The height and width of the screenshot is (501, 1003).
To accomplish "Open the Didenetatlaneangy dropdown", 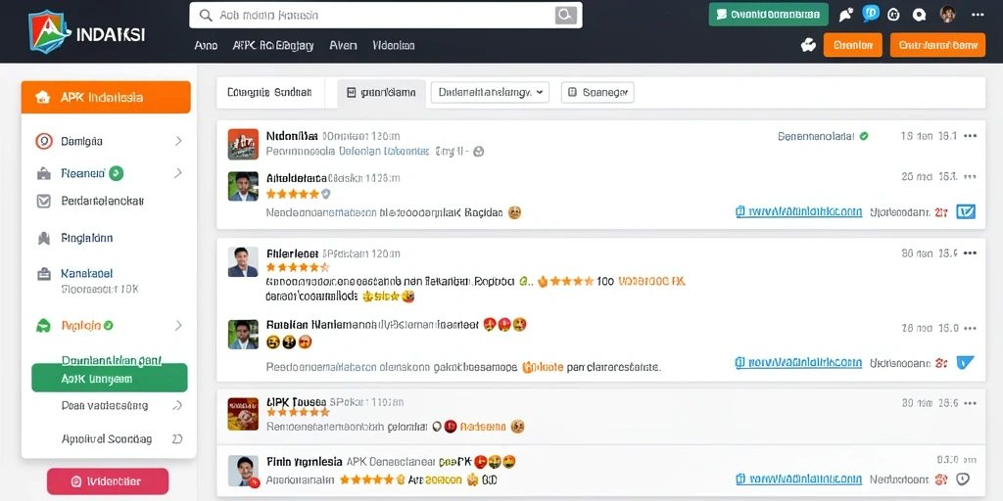I will 490,92.
